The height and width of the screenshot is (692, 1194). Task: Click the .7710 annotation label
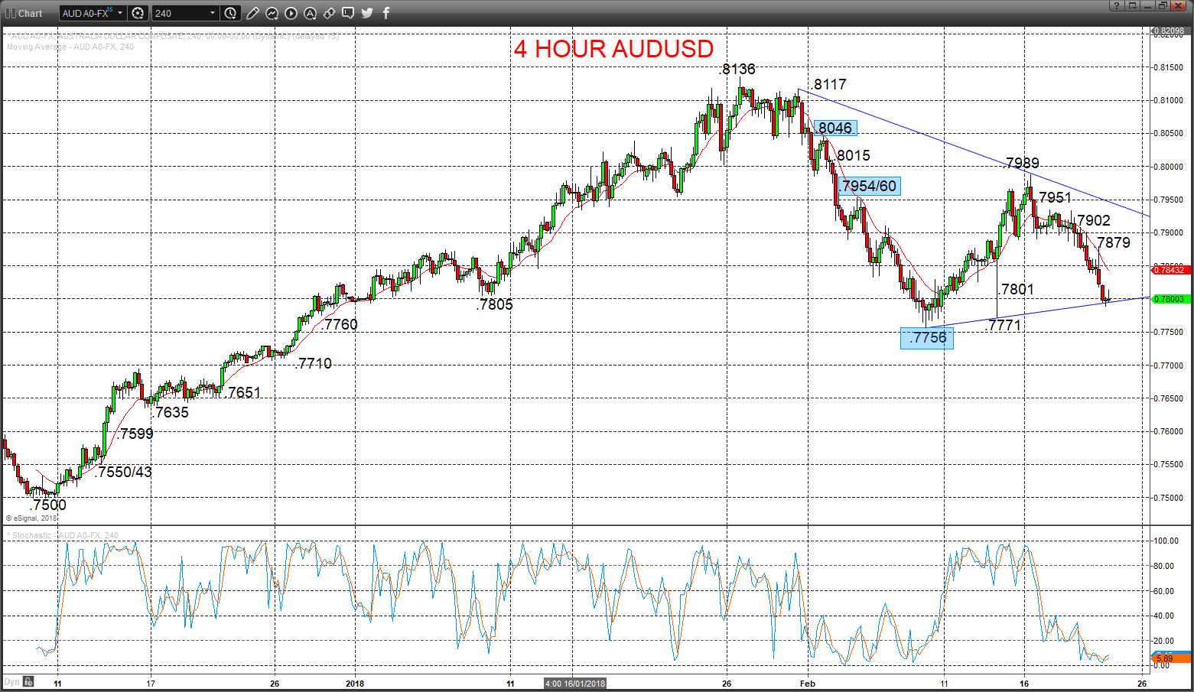(x=314, y=363)
